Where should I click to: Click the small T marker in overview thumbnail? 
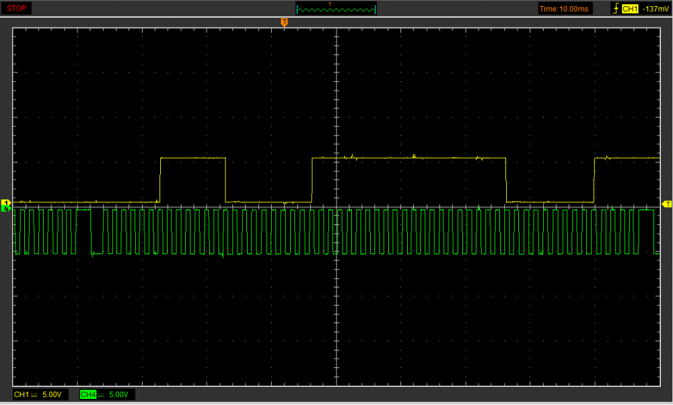330,4
